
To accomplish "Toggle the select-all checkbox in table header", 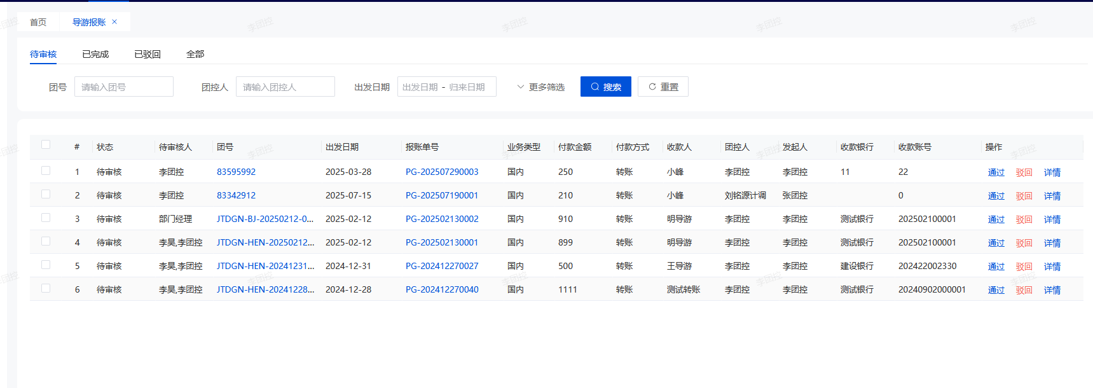I will [46, 144].
